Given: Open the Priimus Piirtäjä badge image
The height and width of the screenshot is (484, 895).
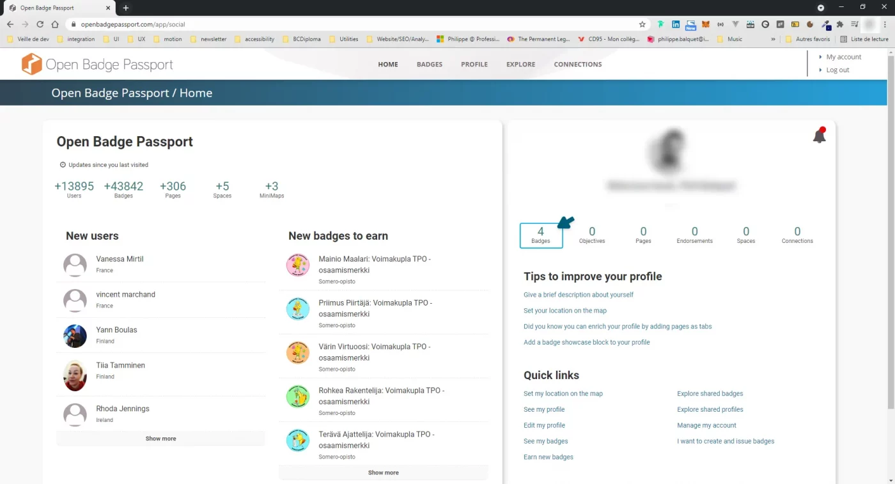Looking at the screenshot, I should 297,309.
